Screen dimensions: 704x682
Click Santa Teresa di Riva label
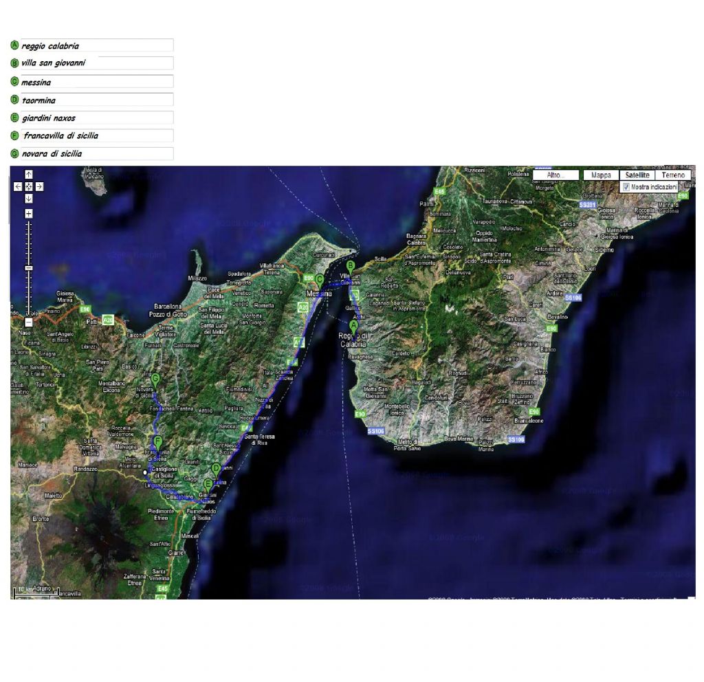[259, 439]
